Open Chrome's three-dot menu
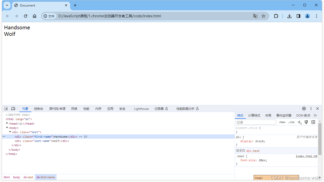324x182 pixels. (316, 16)
